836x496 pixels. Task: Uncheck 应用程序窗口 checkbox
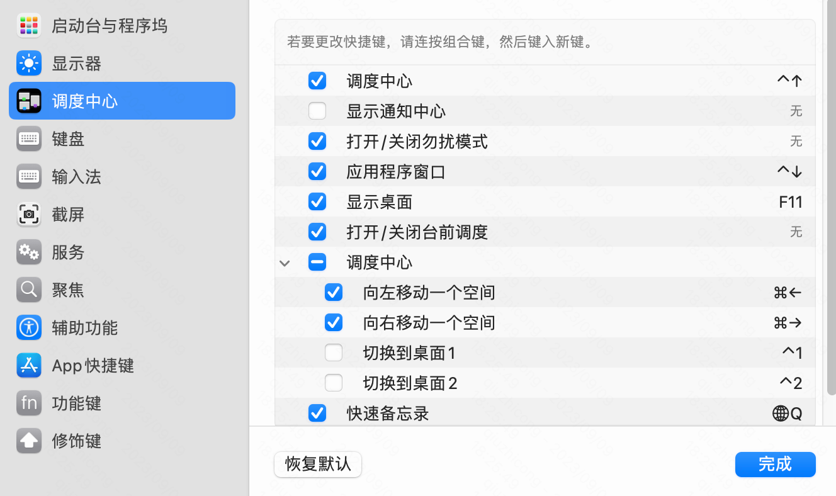click(317, 171)
